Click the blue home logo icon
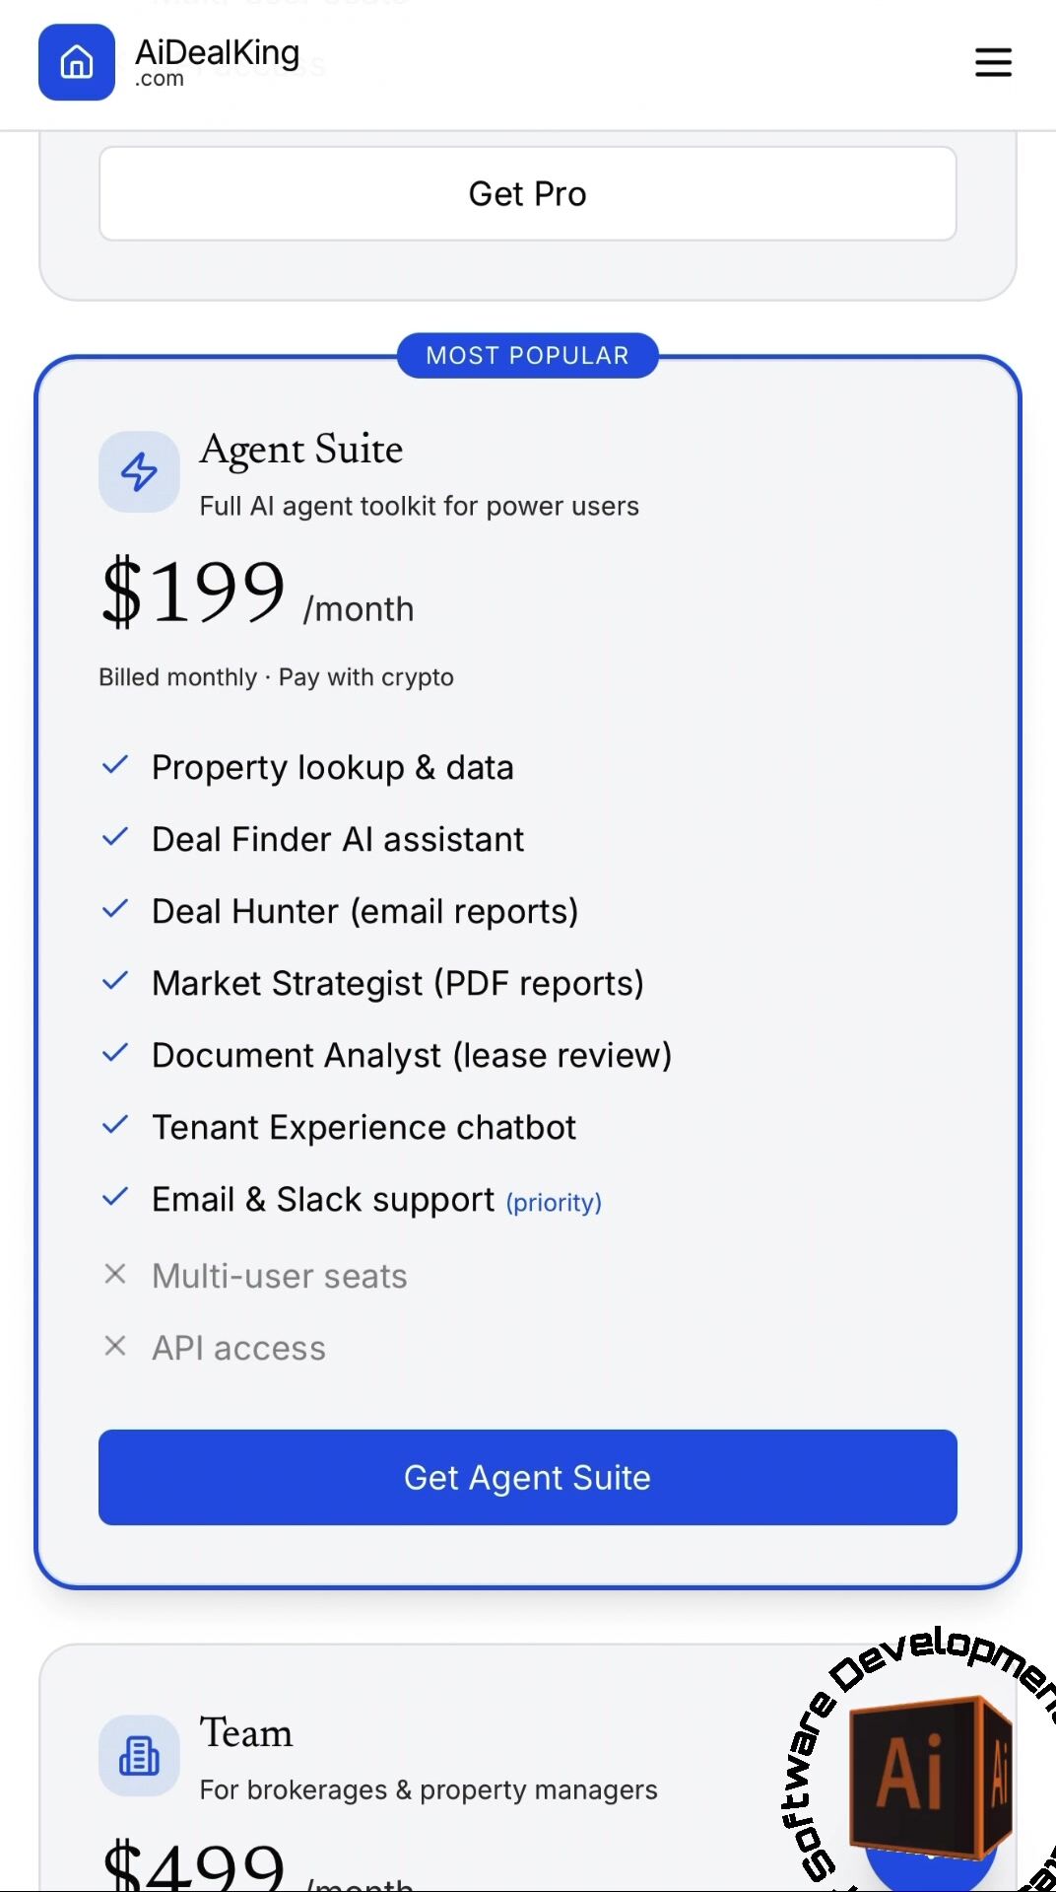Image resolution: width=1056 pixels, height=1892 pixels. coord(77,62)
